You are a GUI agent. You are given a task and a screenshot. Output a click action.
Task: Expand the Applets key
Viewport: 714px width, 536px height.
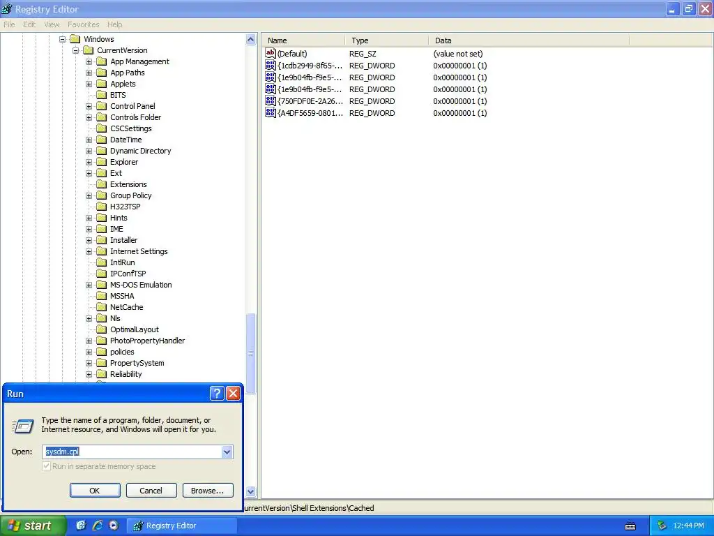click(x=89, y=84)
